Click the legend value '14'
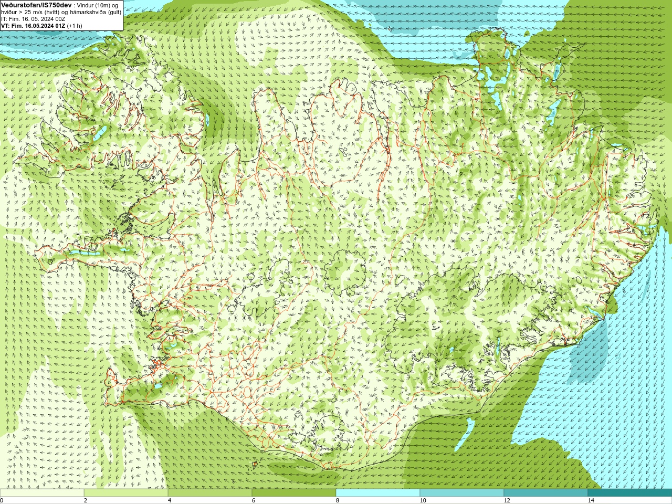Viewport: 672px width, 504px height. (x=591, y=500)
